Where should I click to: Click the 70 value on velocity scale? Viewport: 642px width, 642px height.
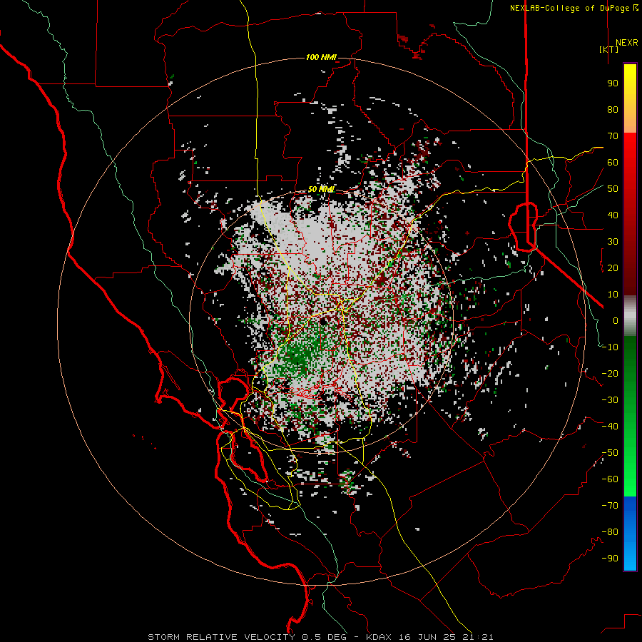click(613, 136)
